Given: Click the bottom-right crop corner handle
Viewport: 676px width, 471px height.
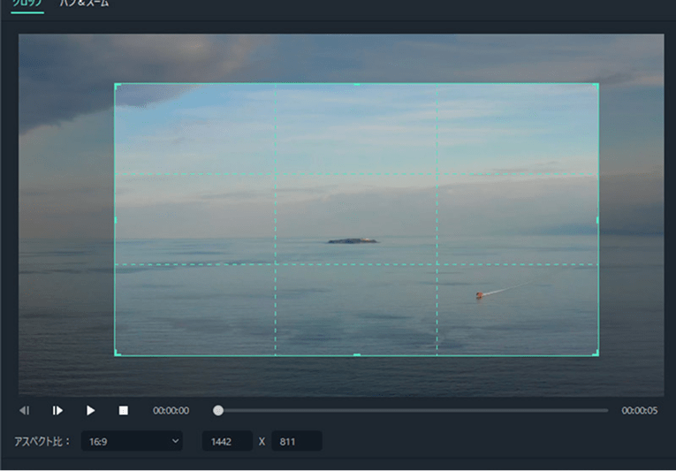Looking at the screenshot, I should pyautogui.click(x=596, y=353).
